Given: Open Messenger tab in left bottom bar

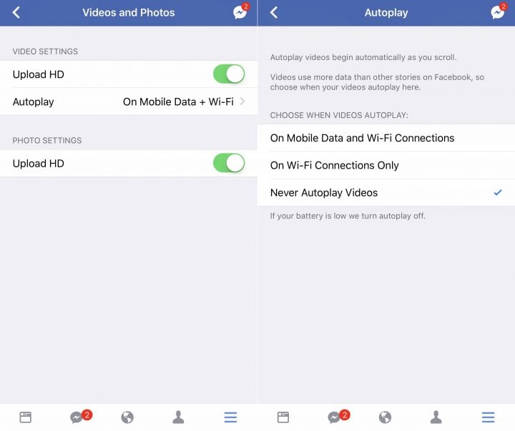Looking at the screenshot, I should [80, 417].
